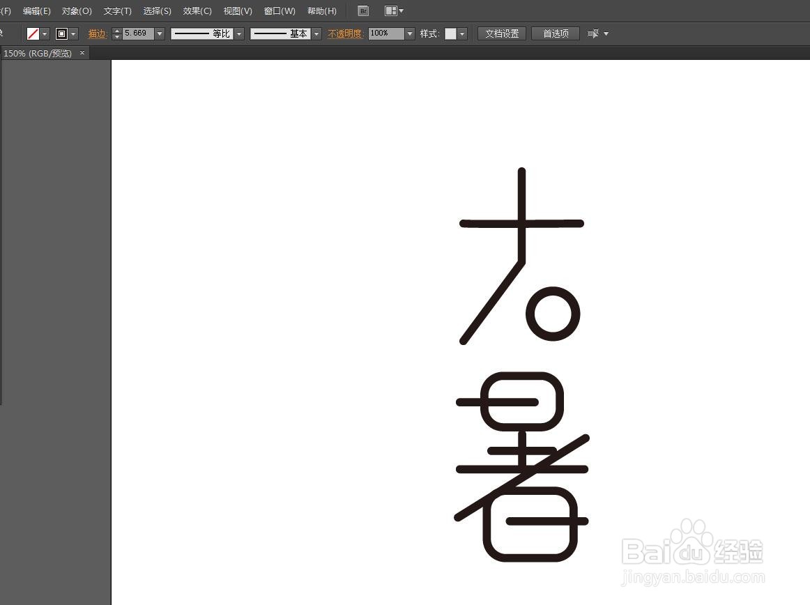This screenshot has width=810, height=605.
Task: Click the opacity field showing 100%
Action: pos(386,33)
